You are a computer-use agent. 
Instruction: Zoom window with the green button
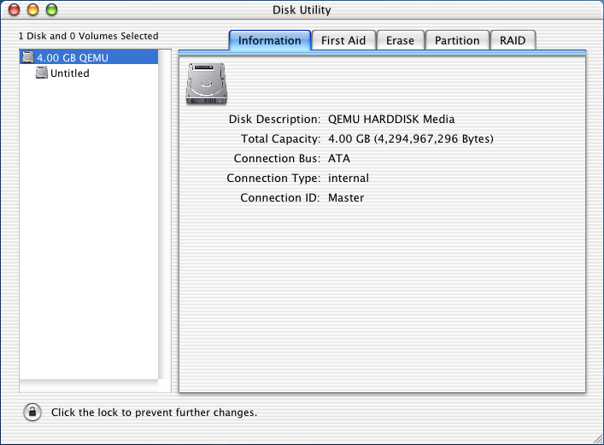click(50, 10)
